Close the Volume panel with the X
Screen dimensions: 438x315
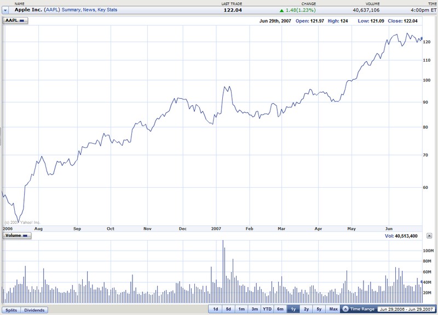coord(429,236)
